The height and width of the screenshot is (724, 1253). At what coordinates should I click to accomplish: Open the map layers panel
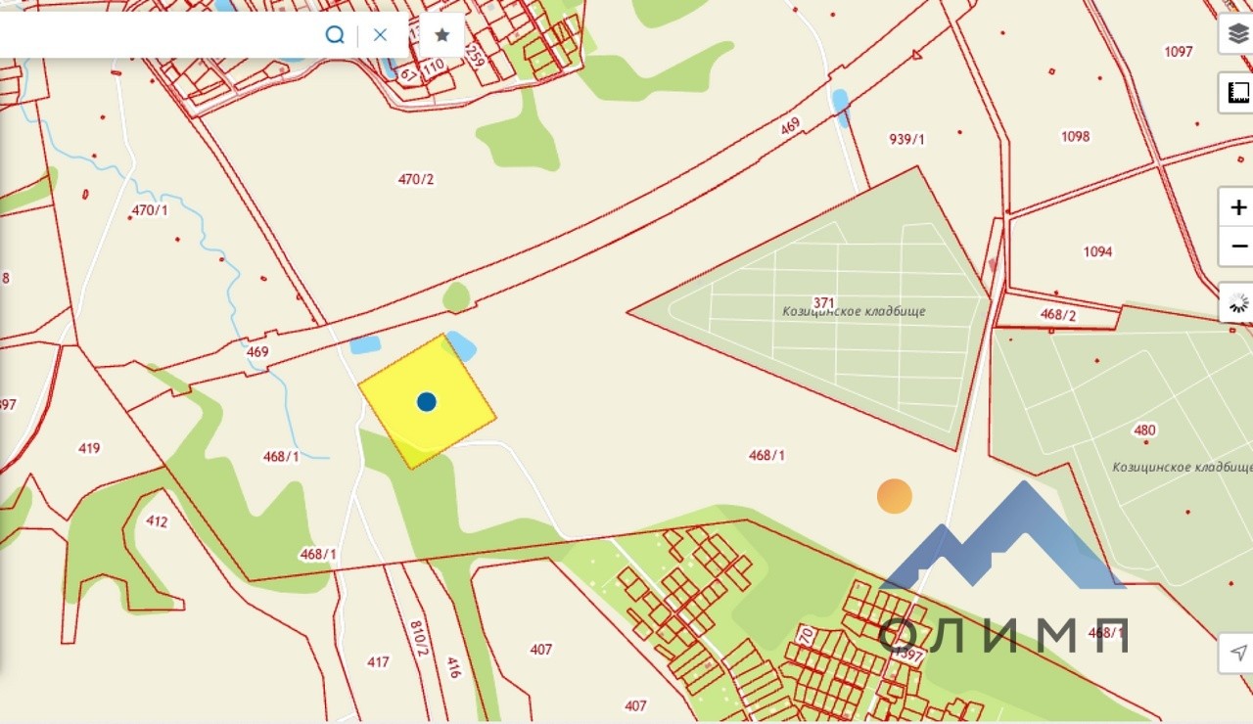click(x=1238, y=34)
